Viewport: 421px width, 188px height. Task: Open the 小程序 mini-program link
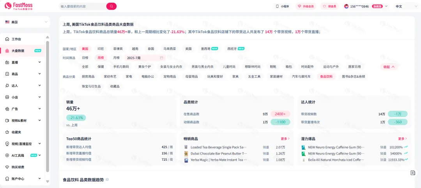(x=283, y=6)
